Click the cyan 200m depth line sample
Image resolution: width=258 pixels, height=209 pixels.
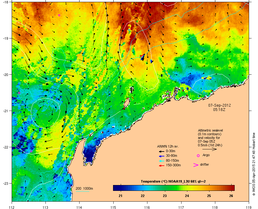(x=82, y=191)
